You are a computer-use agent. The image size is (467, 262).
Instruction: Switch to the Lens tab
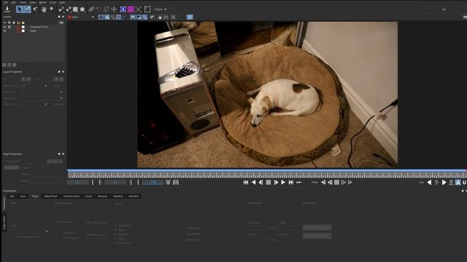[x=23, y=196]
